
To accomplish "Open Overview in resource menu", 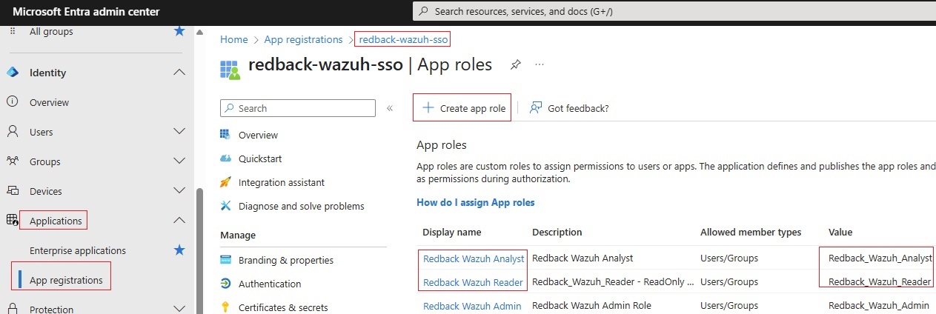I will point(258,135).
